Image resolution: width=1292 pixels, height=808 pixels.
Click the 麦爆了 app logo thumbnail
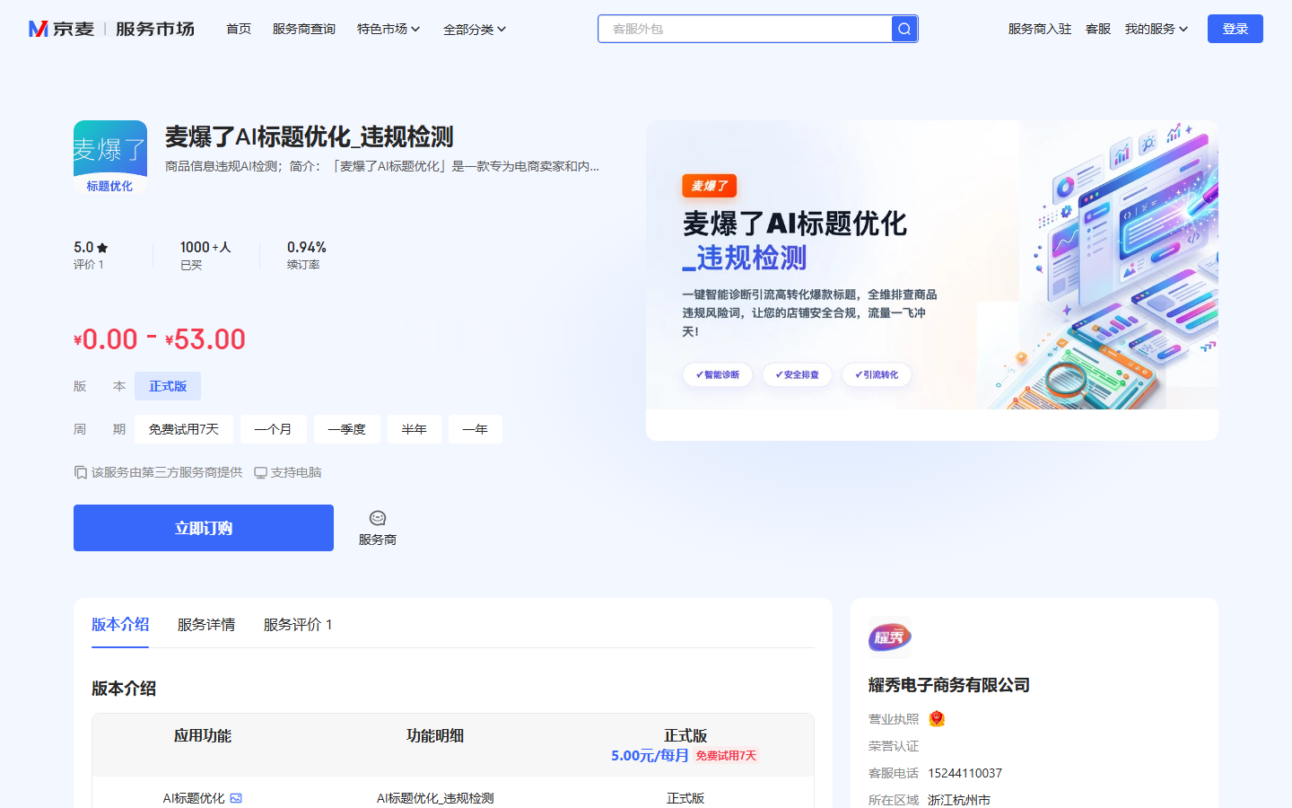[x=110, y=158]
